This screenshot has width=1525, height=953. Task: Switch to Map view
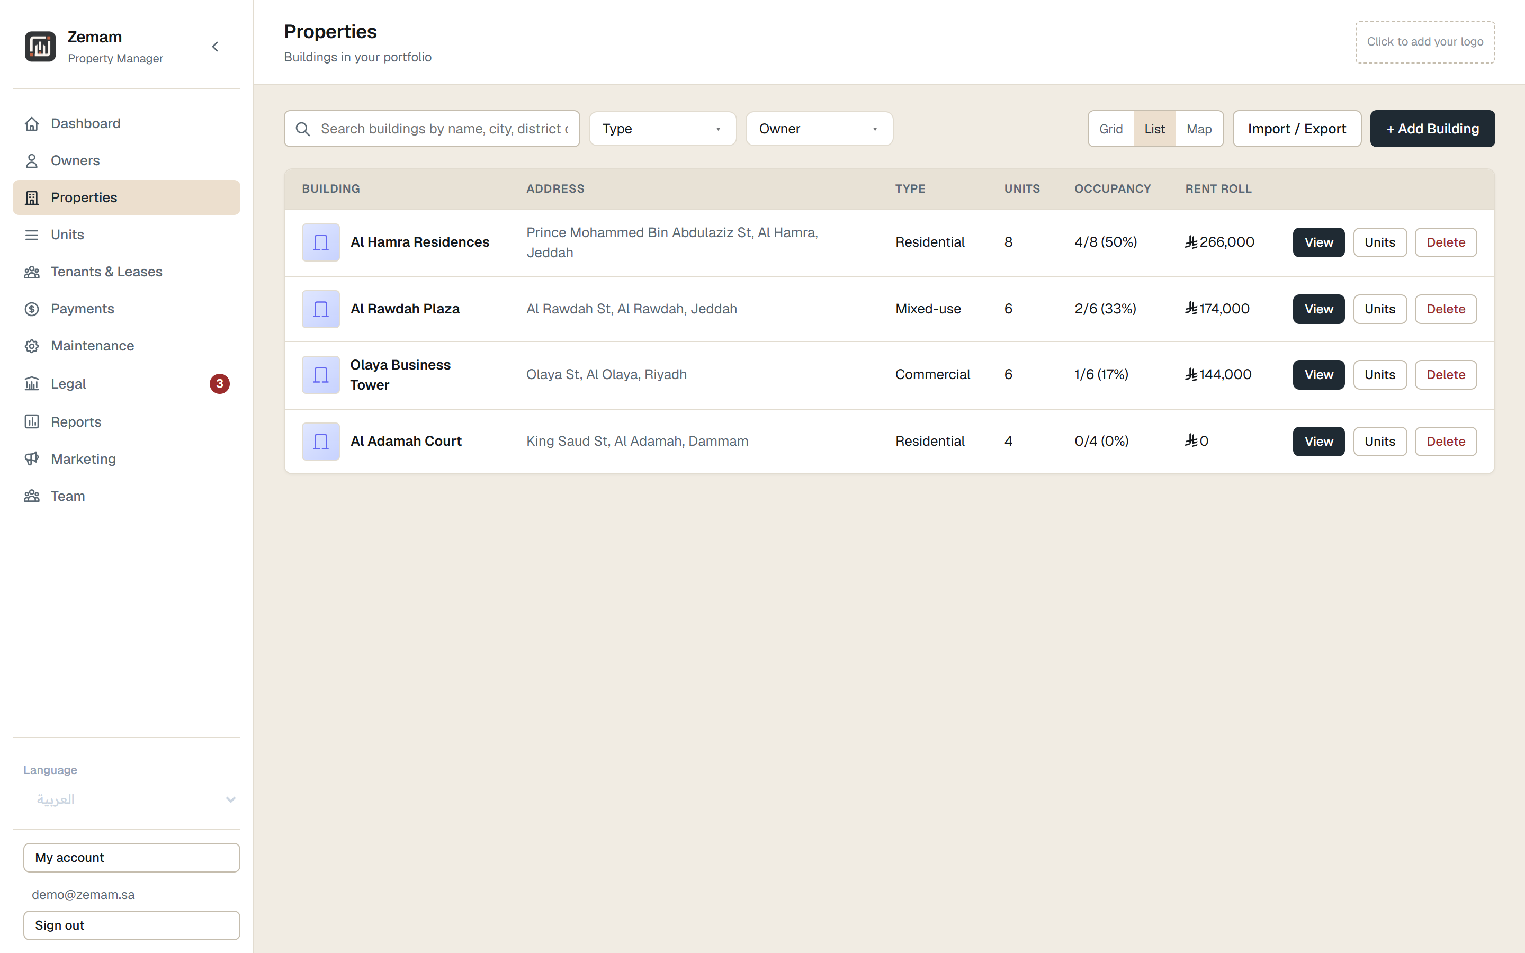1199,129
